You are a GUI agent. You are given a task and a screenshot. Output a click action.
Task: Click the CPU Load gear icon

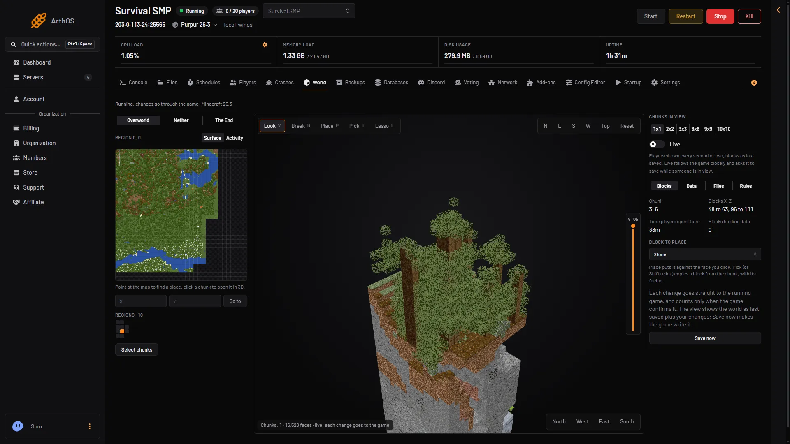click(265, 45)
